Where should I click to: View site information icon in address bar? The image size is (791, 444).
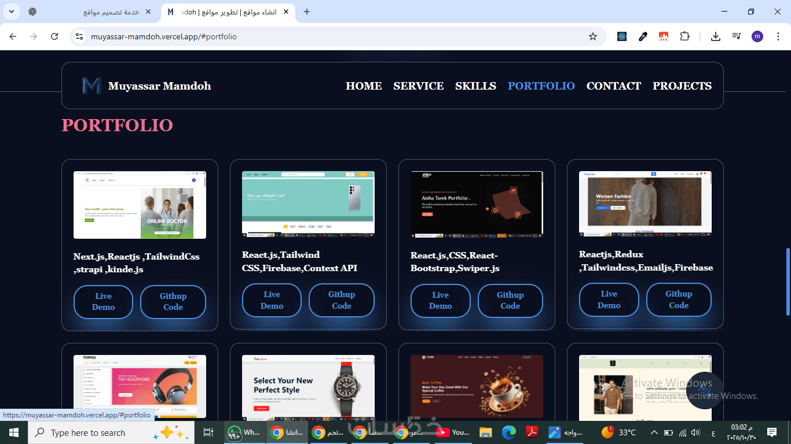click(x=80, y=36)
